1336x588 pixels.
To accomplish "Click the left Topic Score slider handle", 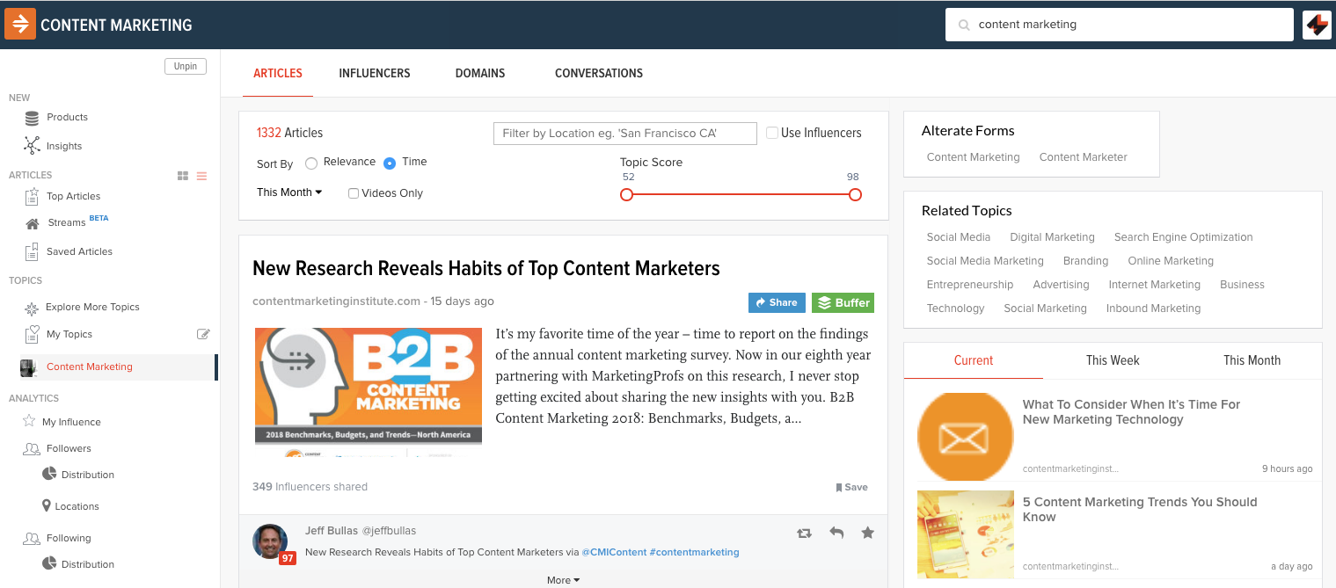I will click(627, 195).
